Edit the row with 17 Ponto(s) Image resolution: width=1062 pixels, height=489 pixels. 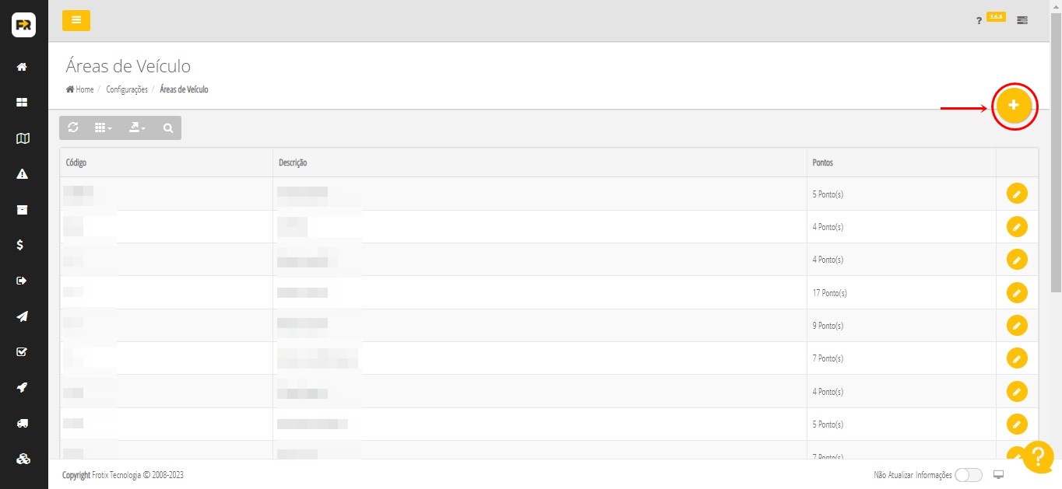1017,292
